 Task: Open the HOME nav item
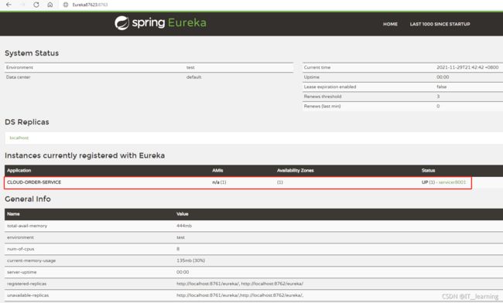coord(390,24)
